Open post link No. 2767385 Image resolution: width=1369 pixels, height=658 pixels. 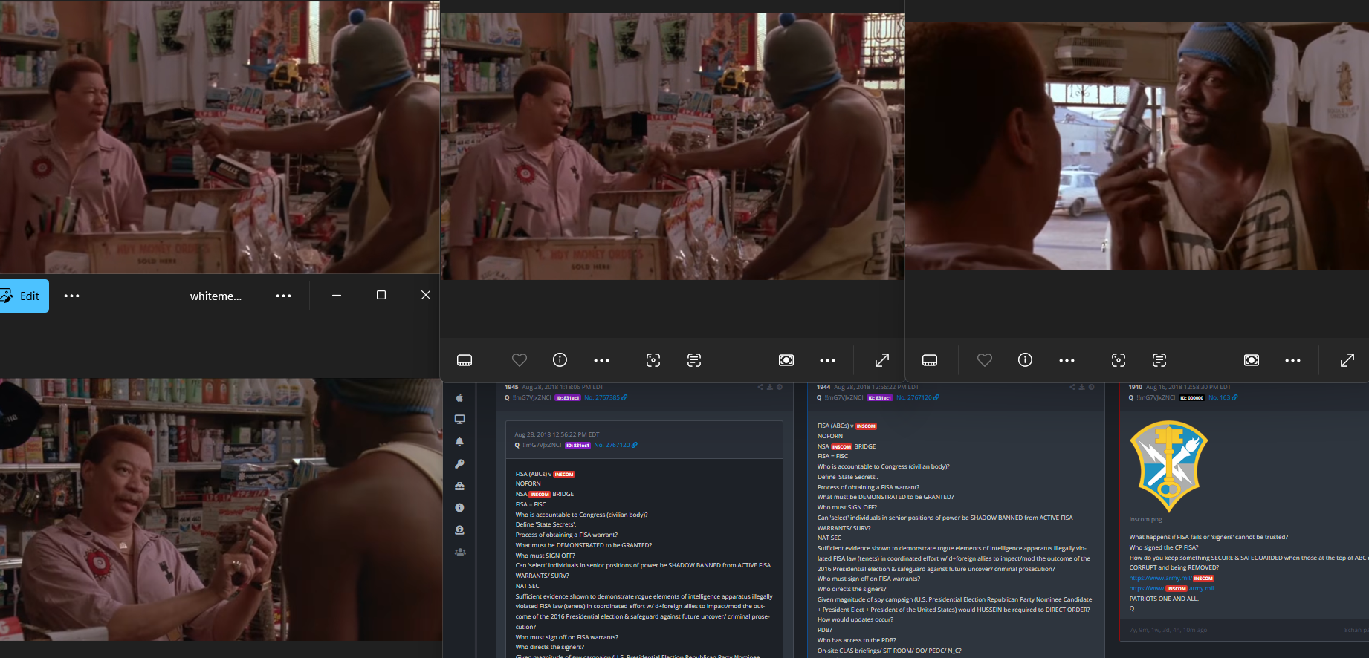pyautogui.click(x=606, y=397)
